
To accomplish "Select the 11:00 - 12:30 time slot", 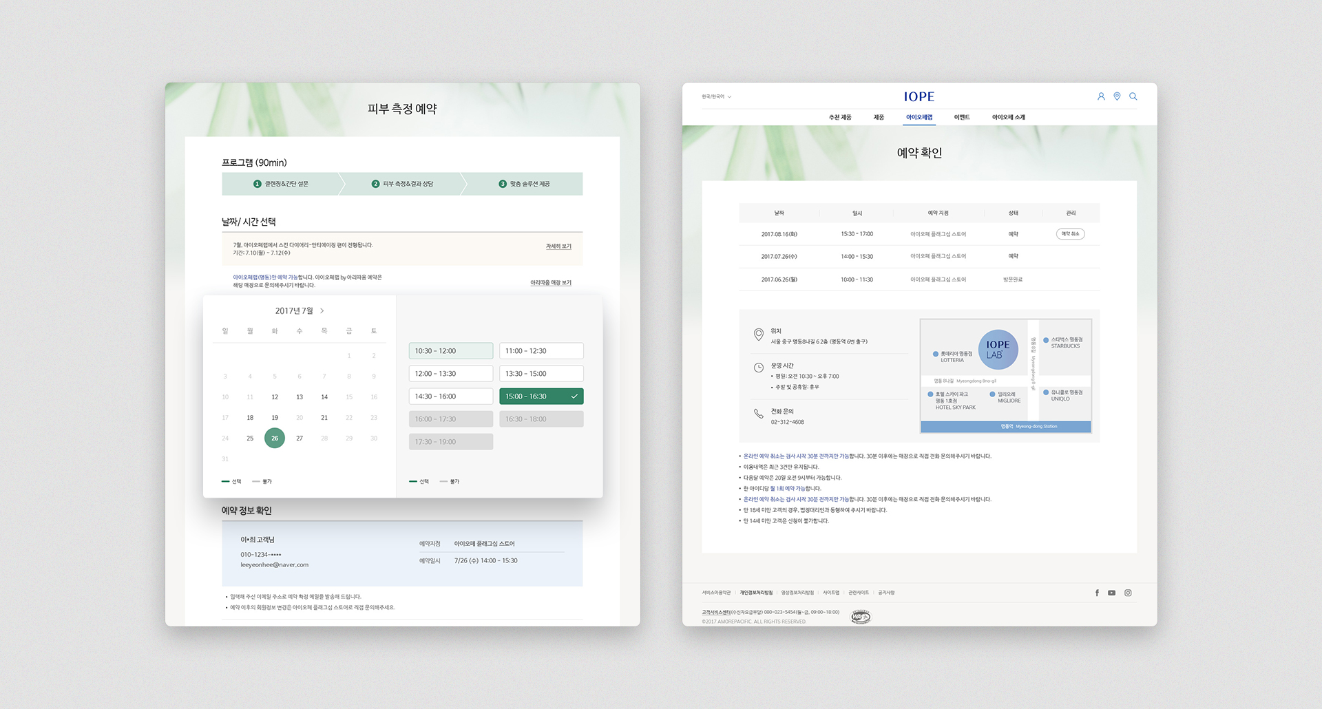I will [x=541, y=351].
